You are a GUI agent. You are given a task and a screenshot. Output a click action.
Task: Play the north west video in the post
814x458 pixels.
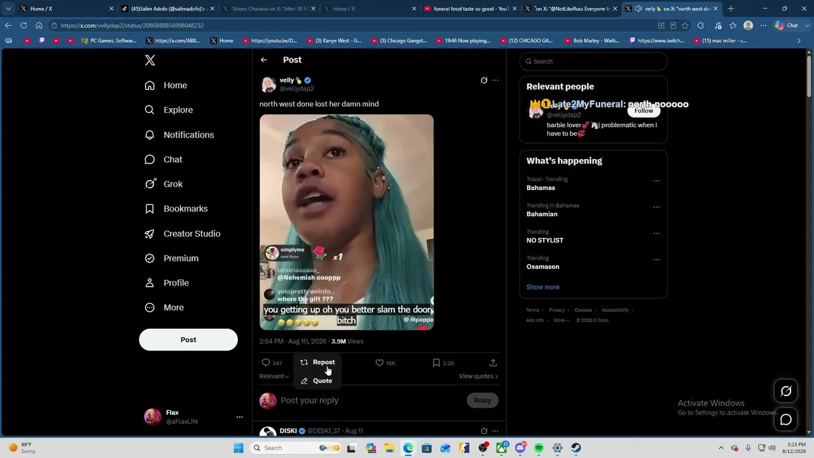[x=347, y=222]
